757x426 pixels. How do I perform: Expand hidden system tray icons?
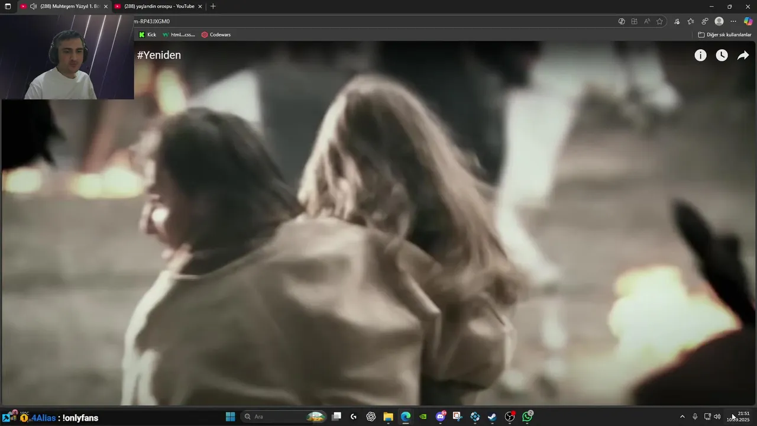tap(682, 417)
